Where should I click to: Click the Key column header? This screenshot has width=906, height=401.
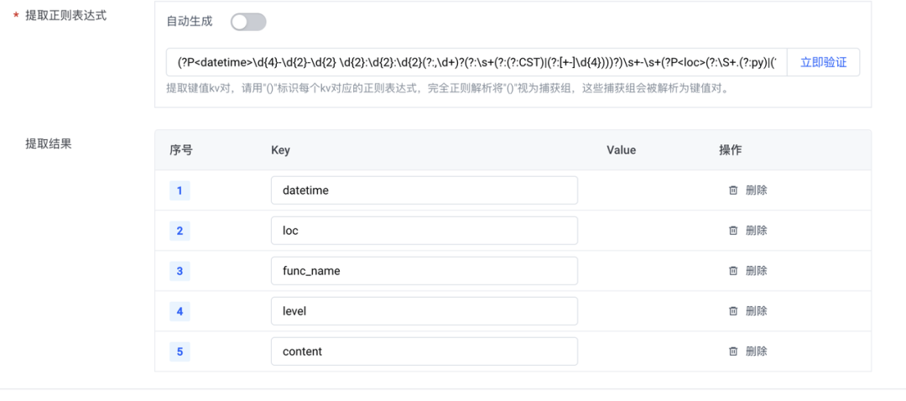(280, 150)
